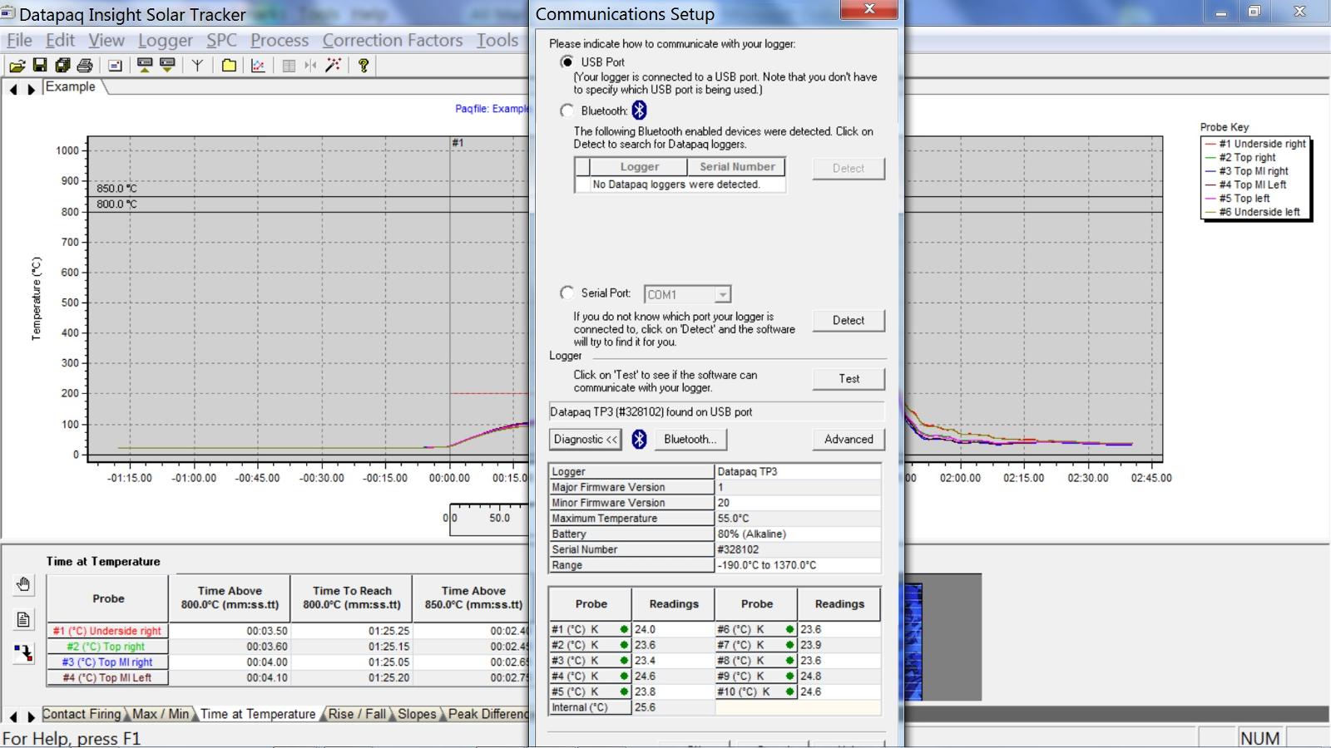Click the Print icon in the toolbar
The width and height of the screenshot is (1331, 748).
click(x=85, y=66)
